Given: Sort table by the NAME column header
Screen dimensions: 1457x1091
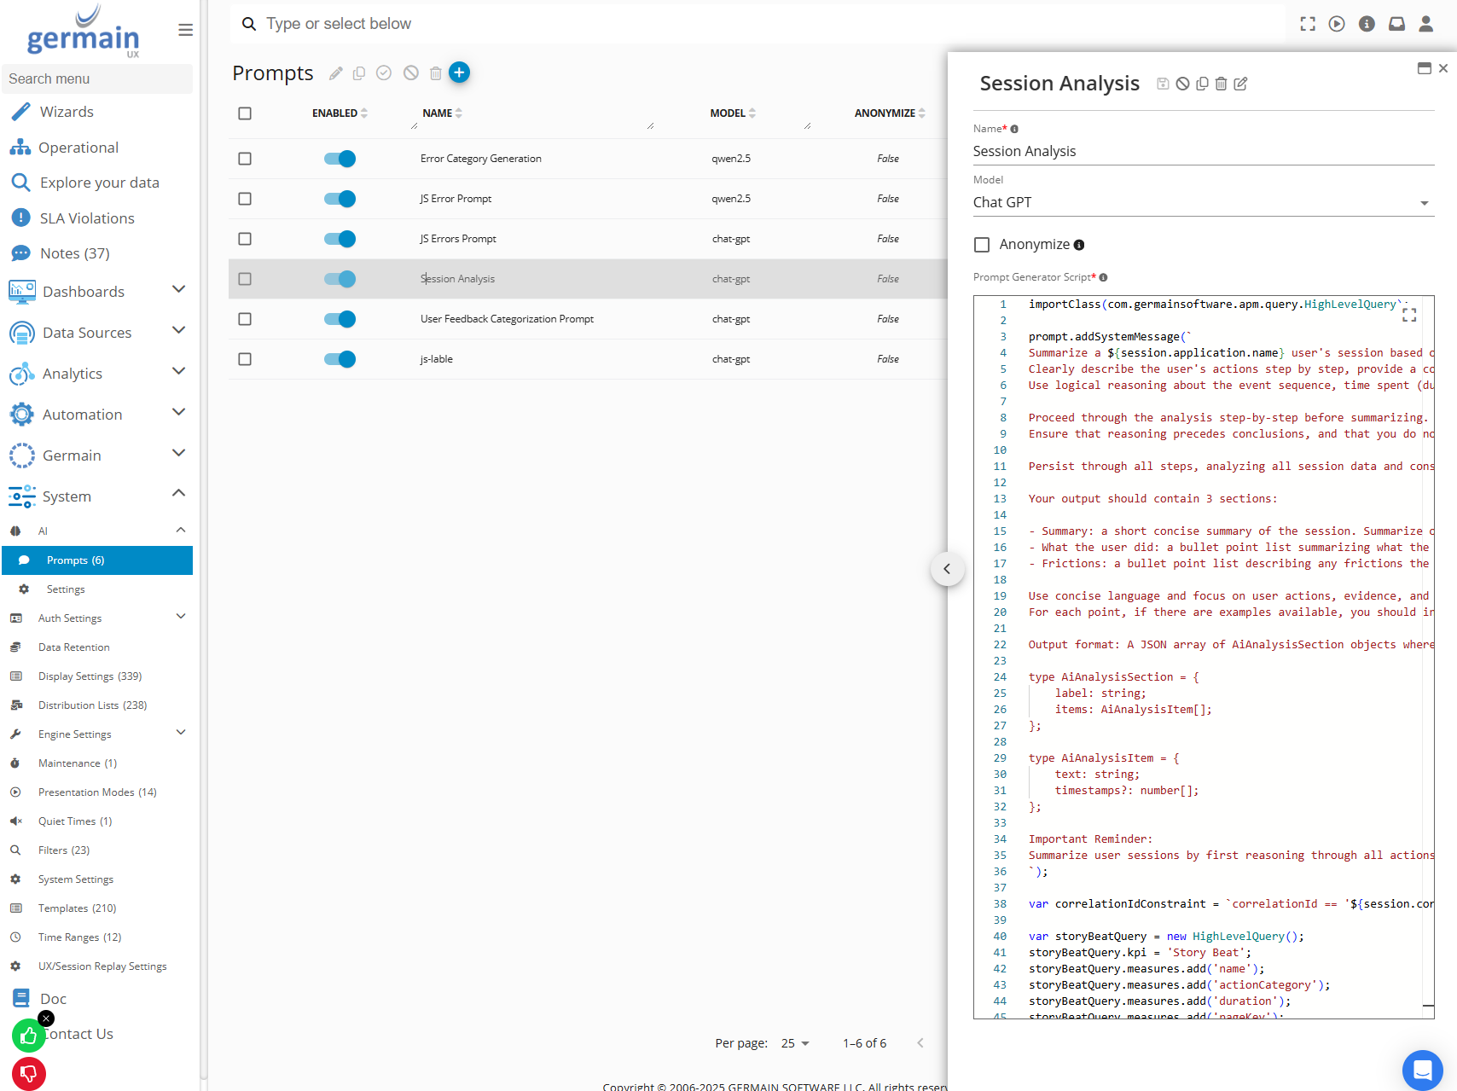Looking at the screenshot, I should pos(438,113).
